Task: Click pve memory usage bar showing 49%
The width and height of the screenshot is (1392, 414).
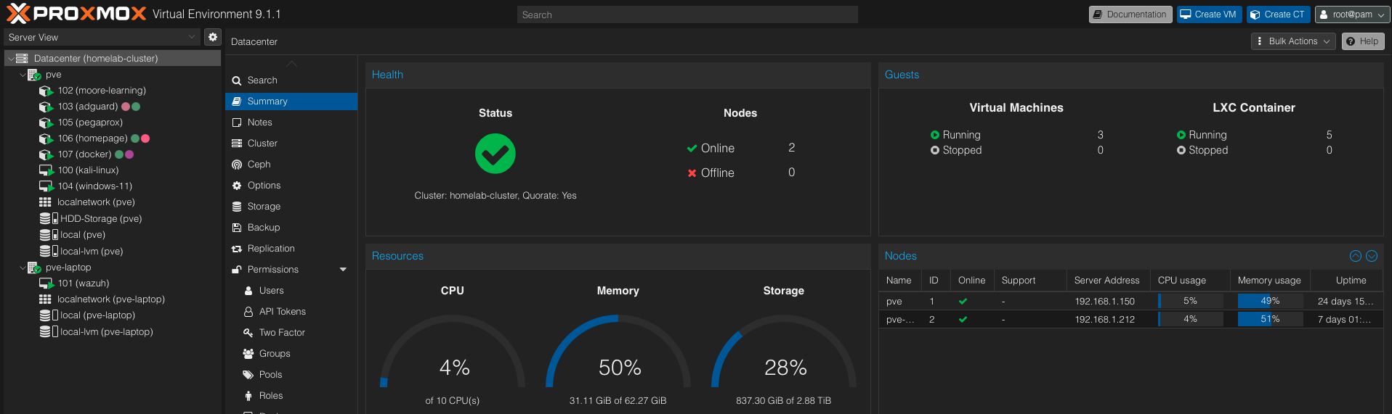Action: point(1270,301)
